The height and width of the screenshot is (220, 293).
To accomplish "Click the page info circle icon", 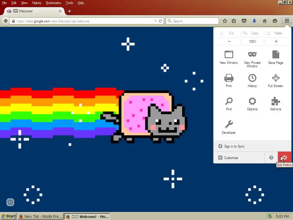I will point(10,202).
